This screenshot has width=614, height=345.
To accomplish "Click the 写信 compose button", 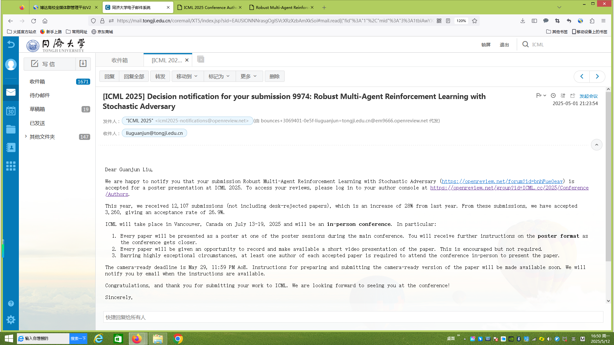I will point(50,64).
